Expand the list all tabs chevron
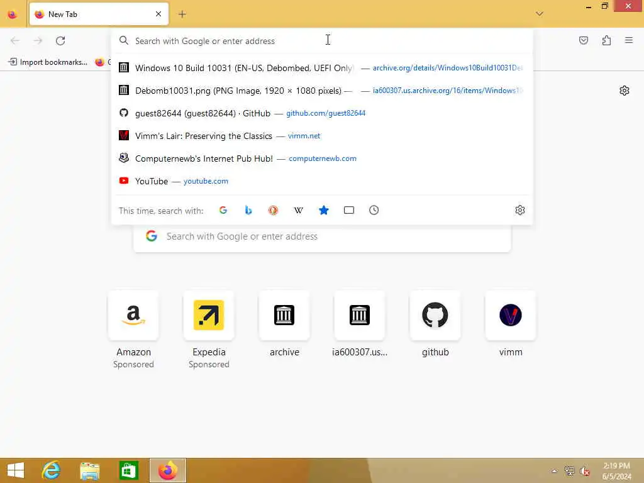This screenshot has height=483, width=644. [540, 14]
